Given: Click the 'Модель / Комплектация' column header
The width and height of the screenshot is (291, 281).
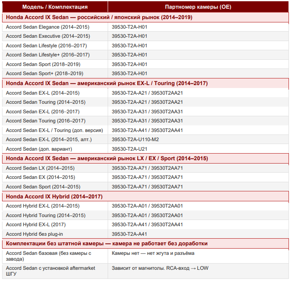Looking at the screenshot, I should click(x=55, y=7).
